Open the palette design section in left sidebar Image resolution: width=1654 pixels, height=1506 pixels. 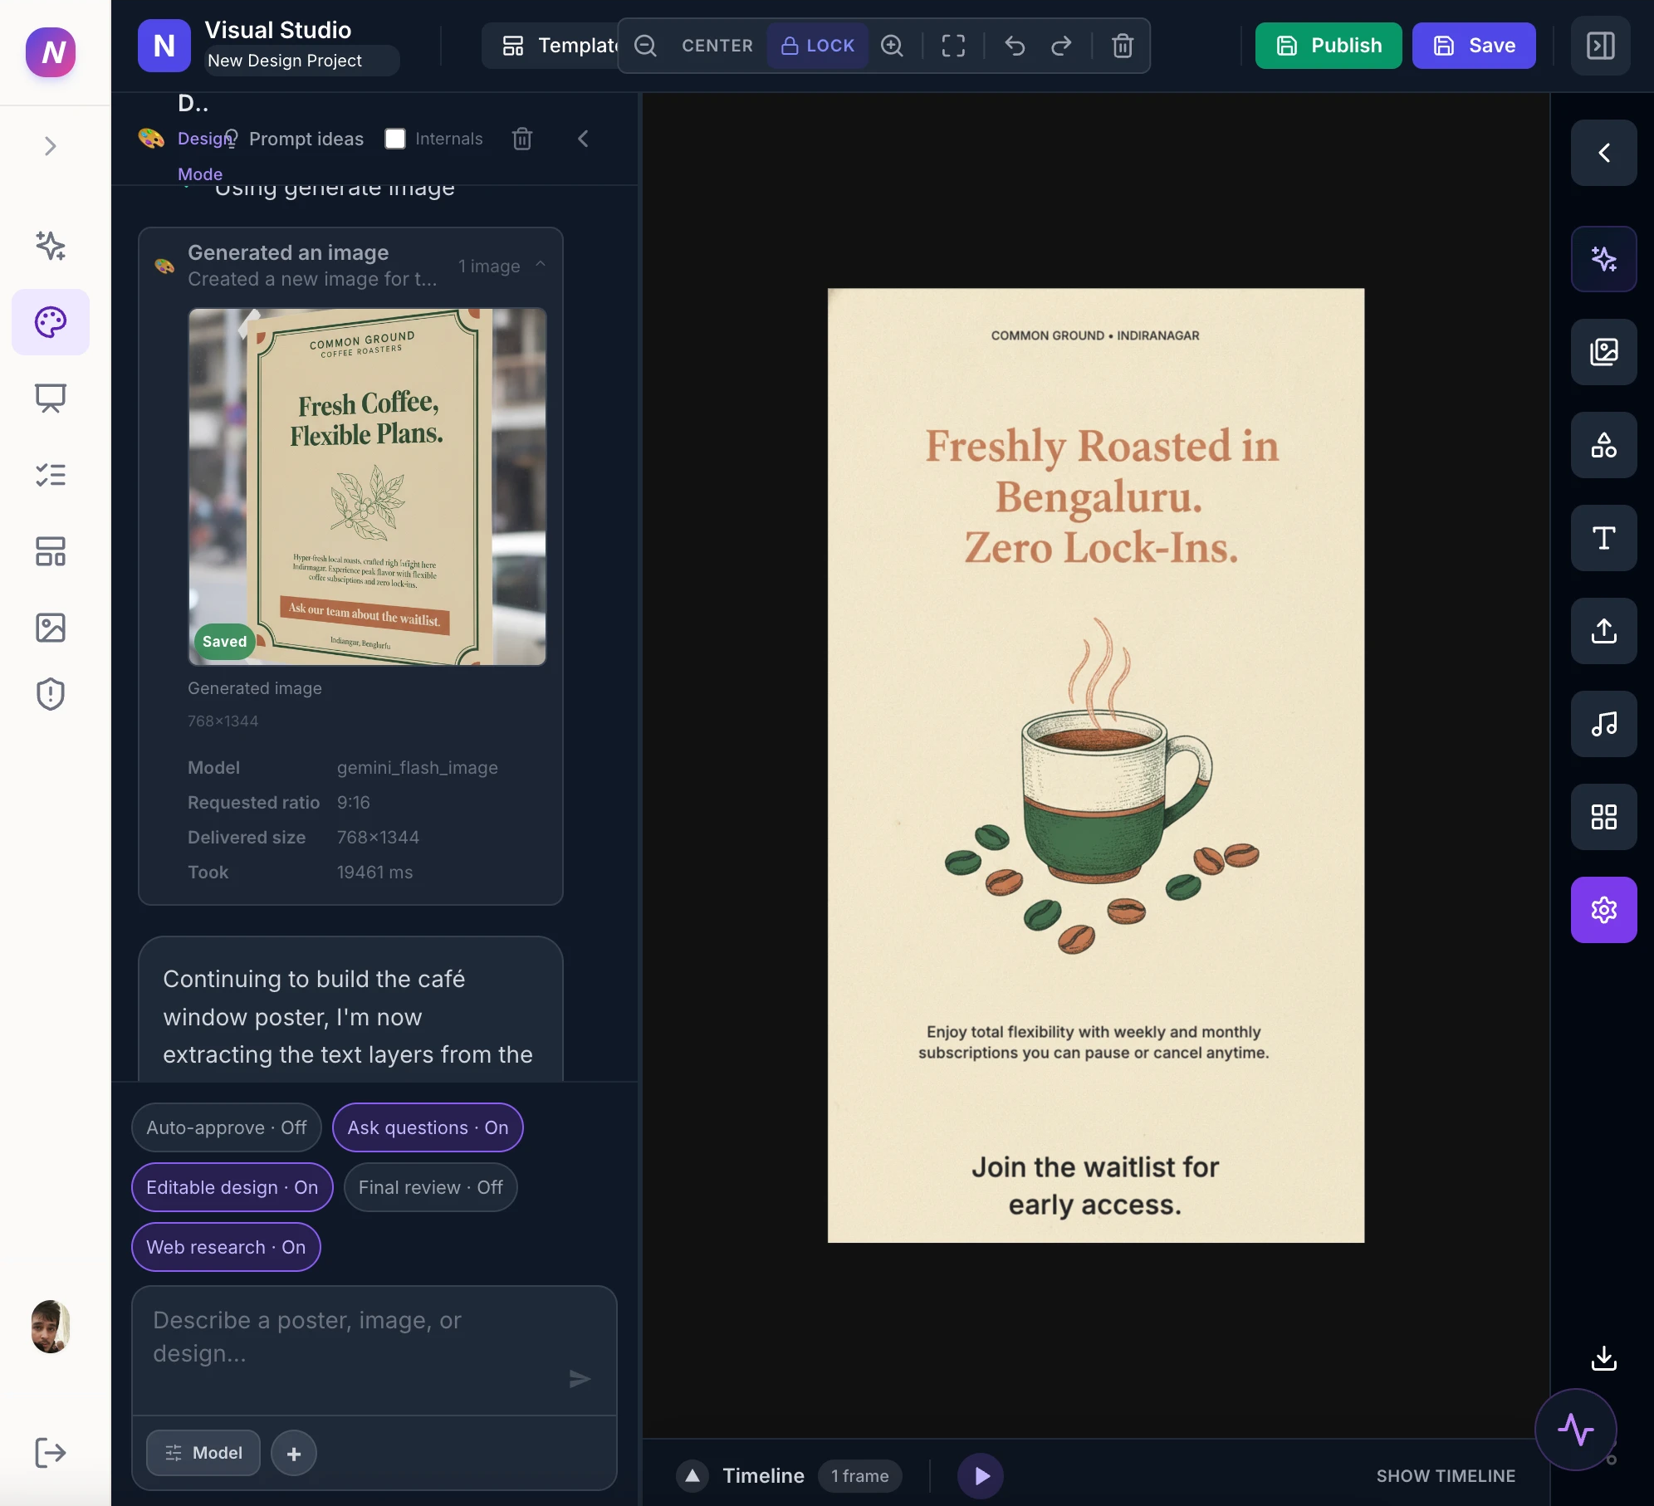tap(51, 322)
